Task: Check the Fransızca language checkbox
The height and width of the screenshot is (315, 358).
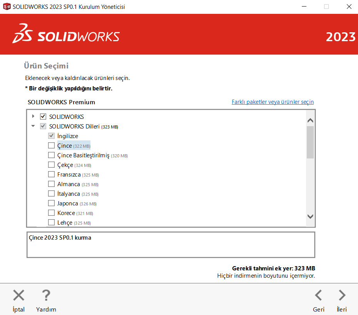Action: click(x=51, y=174)
